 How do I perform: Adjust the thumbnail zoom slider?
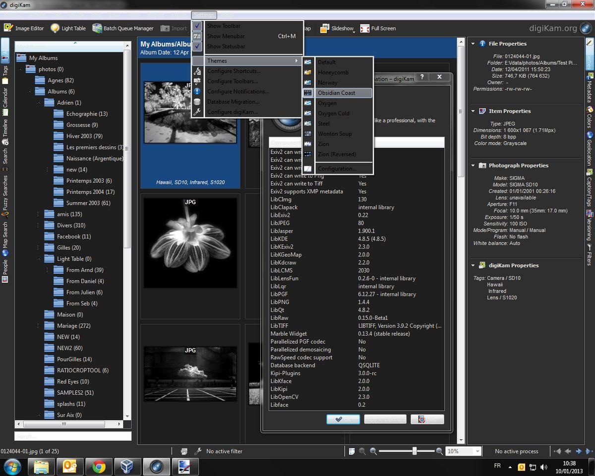[414, 451]
